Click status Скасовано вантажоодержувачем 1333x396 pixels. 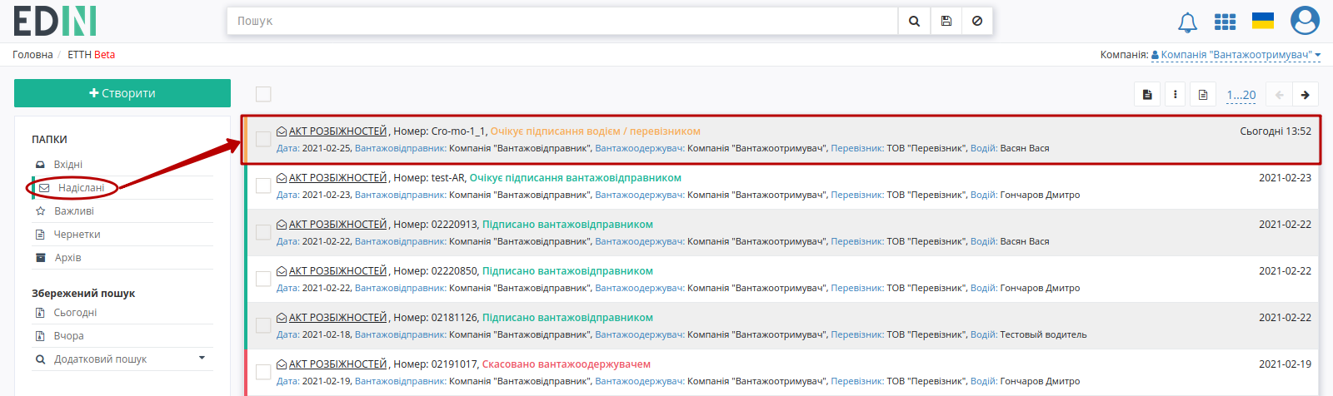pos(567,364)
